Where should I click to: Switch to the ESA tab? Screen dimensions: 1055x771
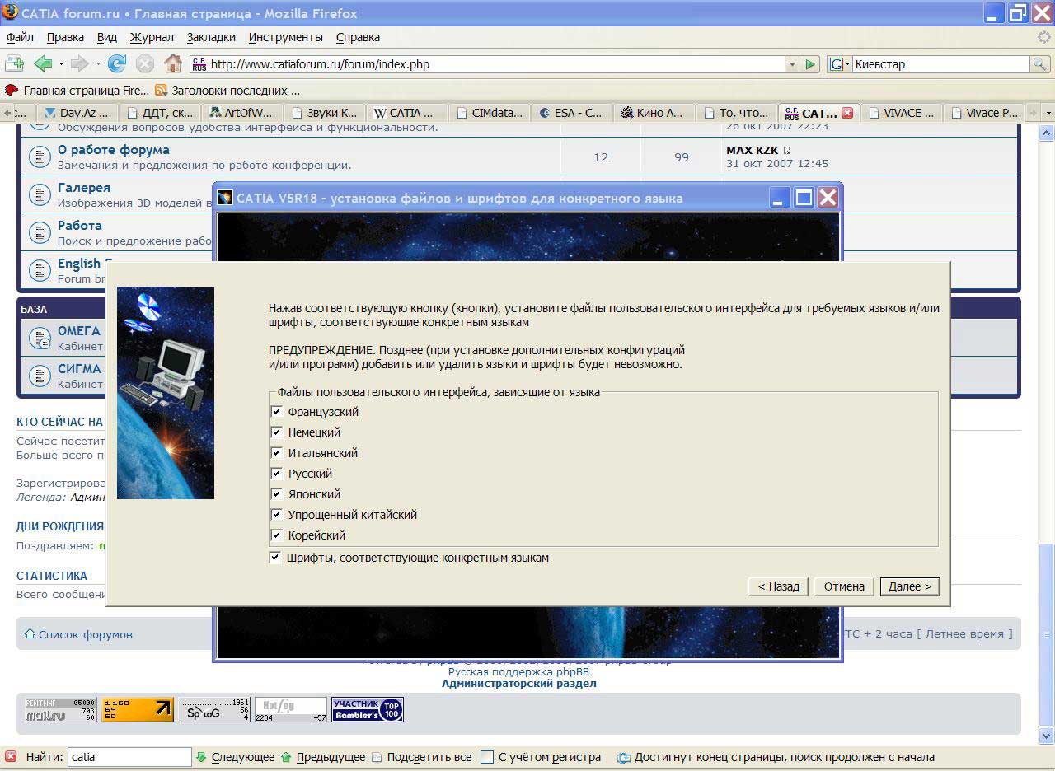[x=572, y=113]
